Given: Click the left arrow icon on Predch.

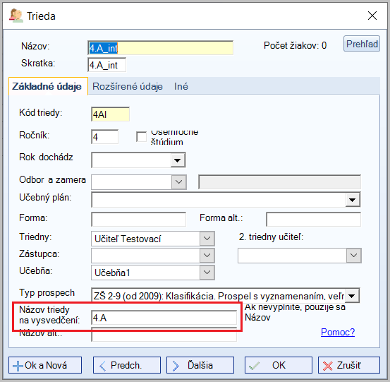Looking at the screenshot, I should click(102, 366).
